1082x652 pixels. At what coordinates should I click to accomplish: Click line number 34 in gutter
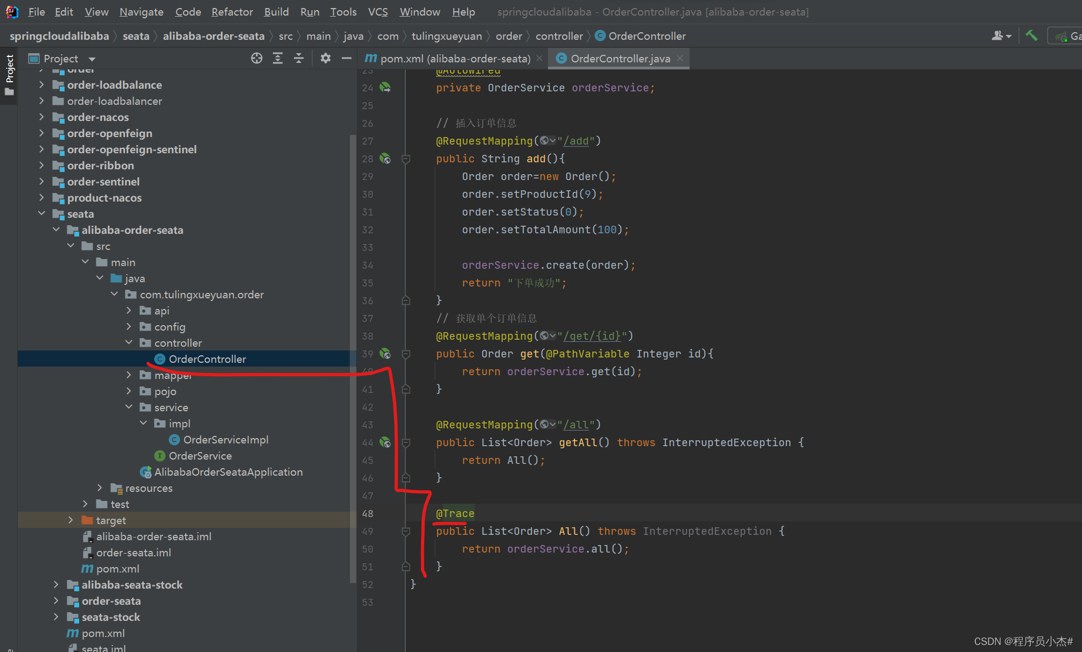pos(367,265)
